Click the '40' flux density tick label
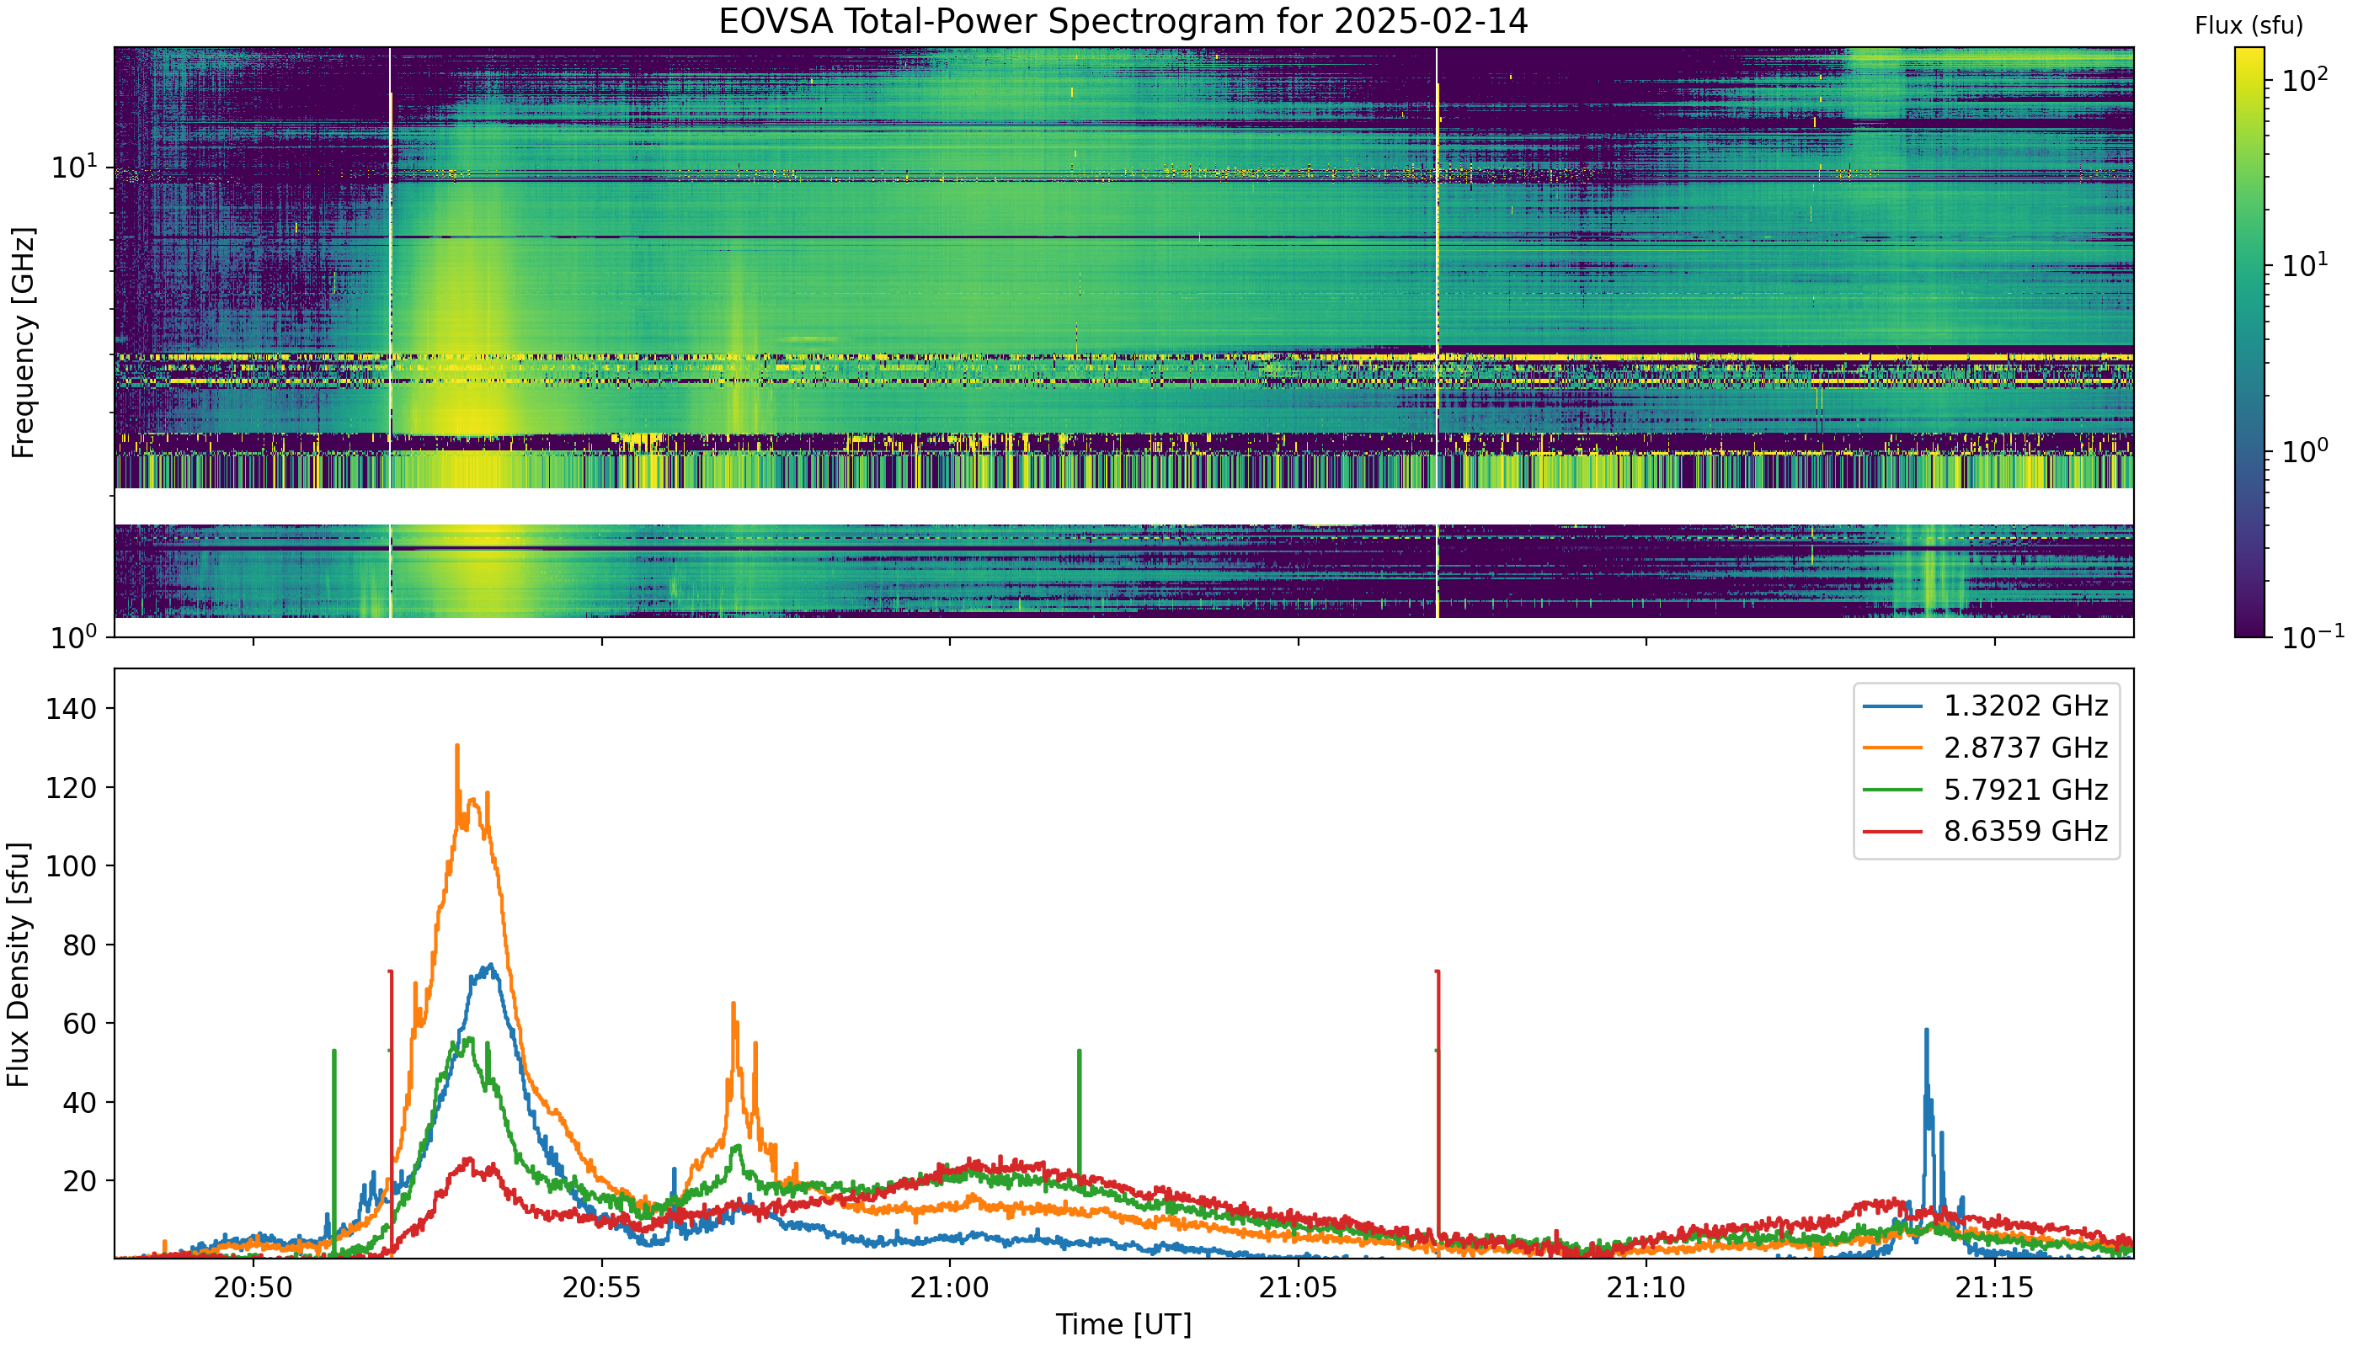The width and height of the screenshot is (2358, 1347). pos(80,1103)
